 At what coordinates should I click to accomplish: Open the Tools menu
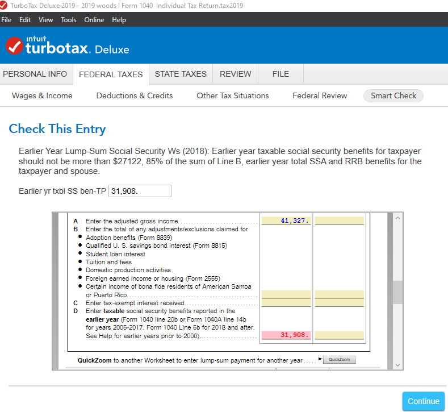click(x=69, y=20)
